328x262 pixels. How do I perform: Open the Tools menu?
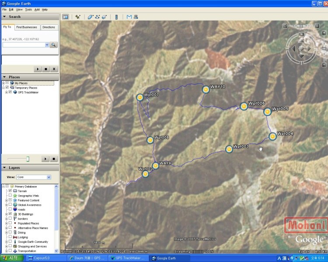28,10
